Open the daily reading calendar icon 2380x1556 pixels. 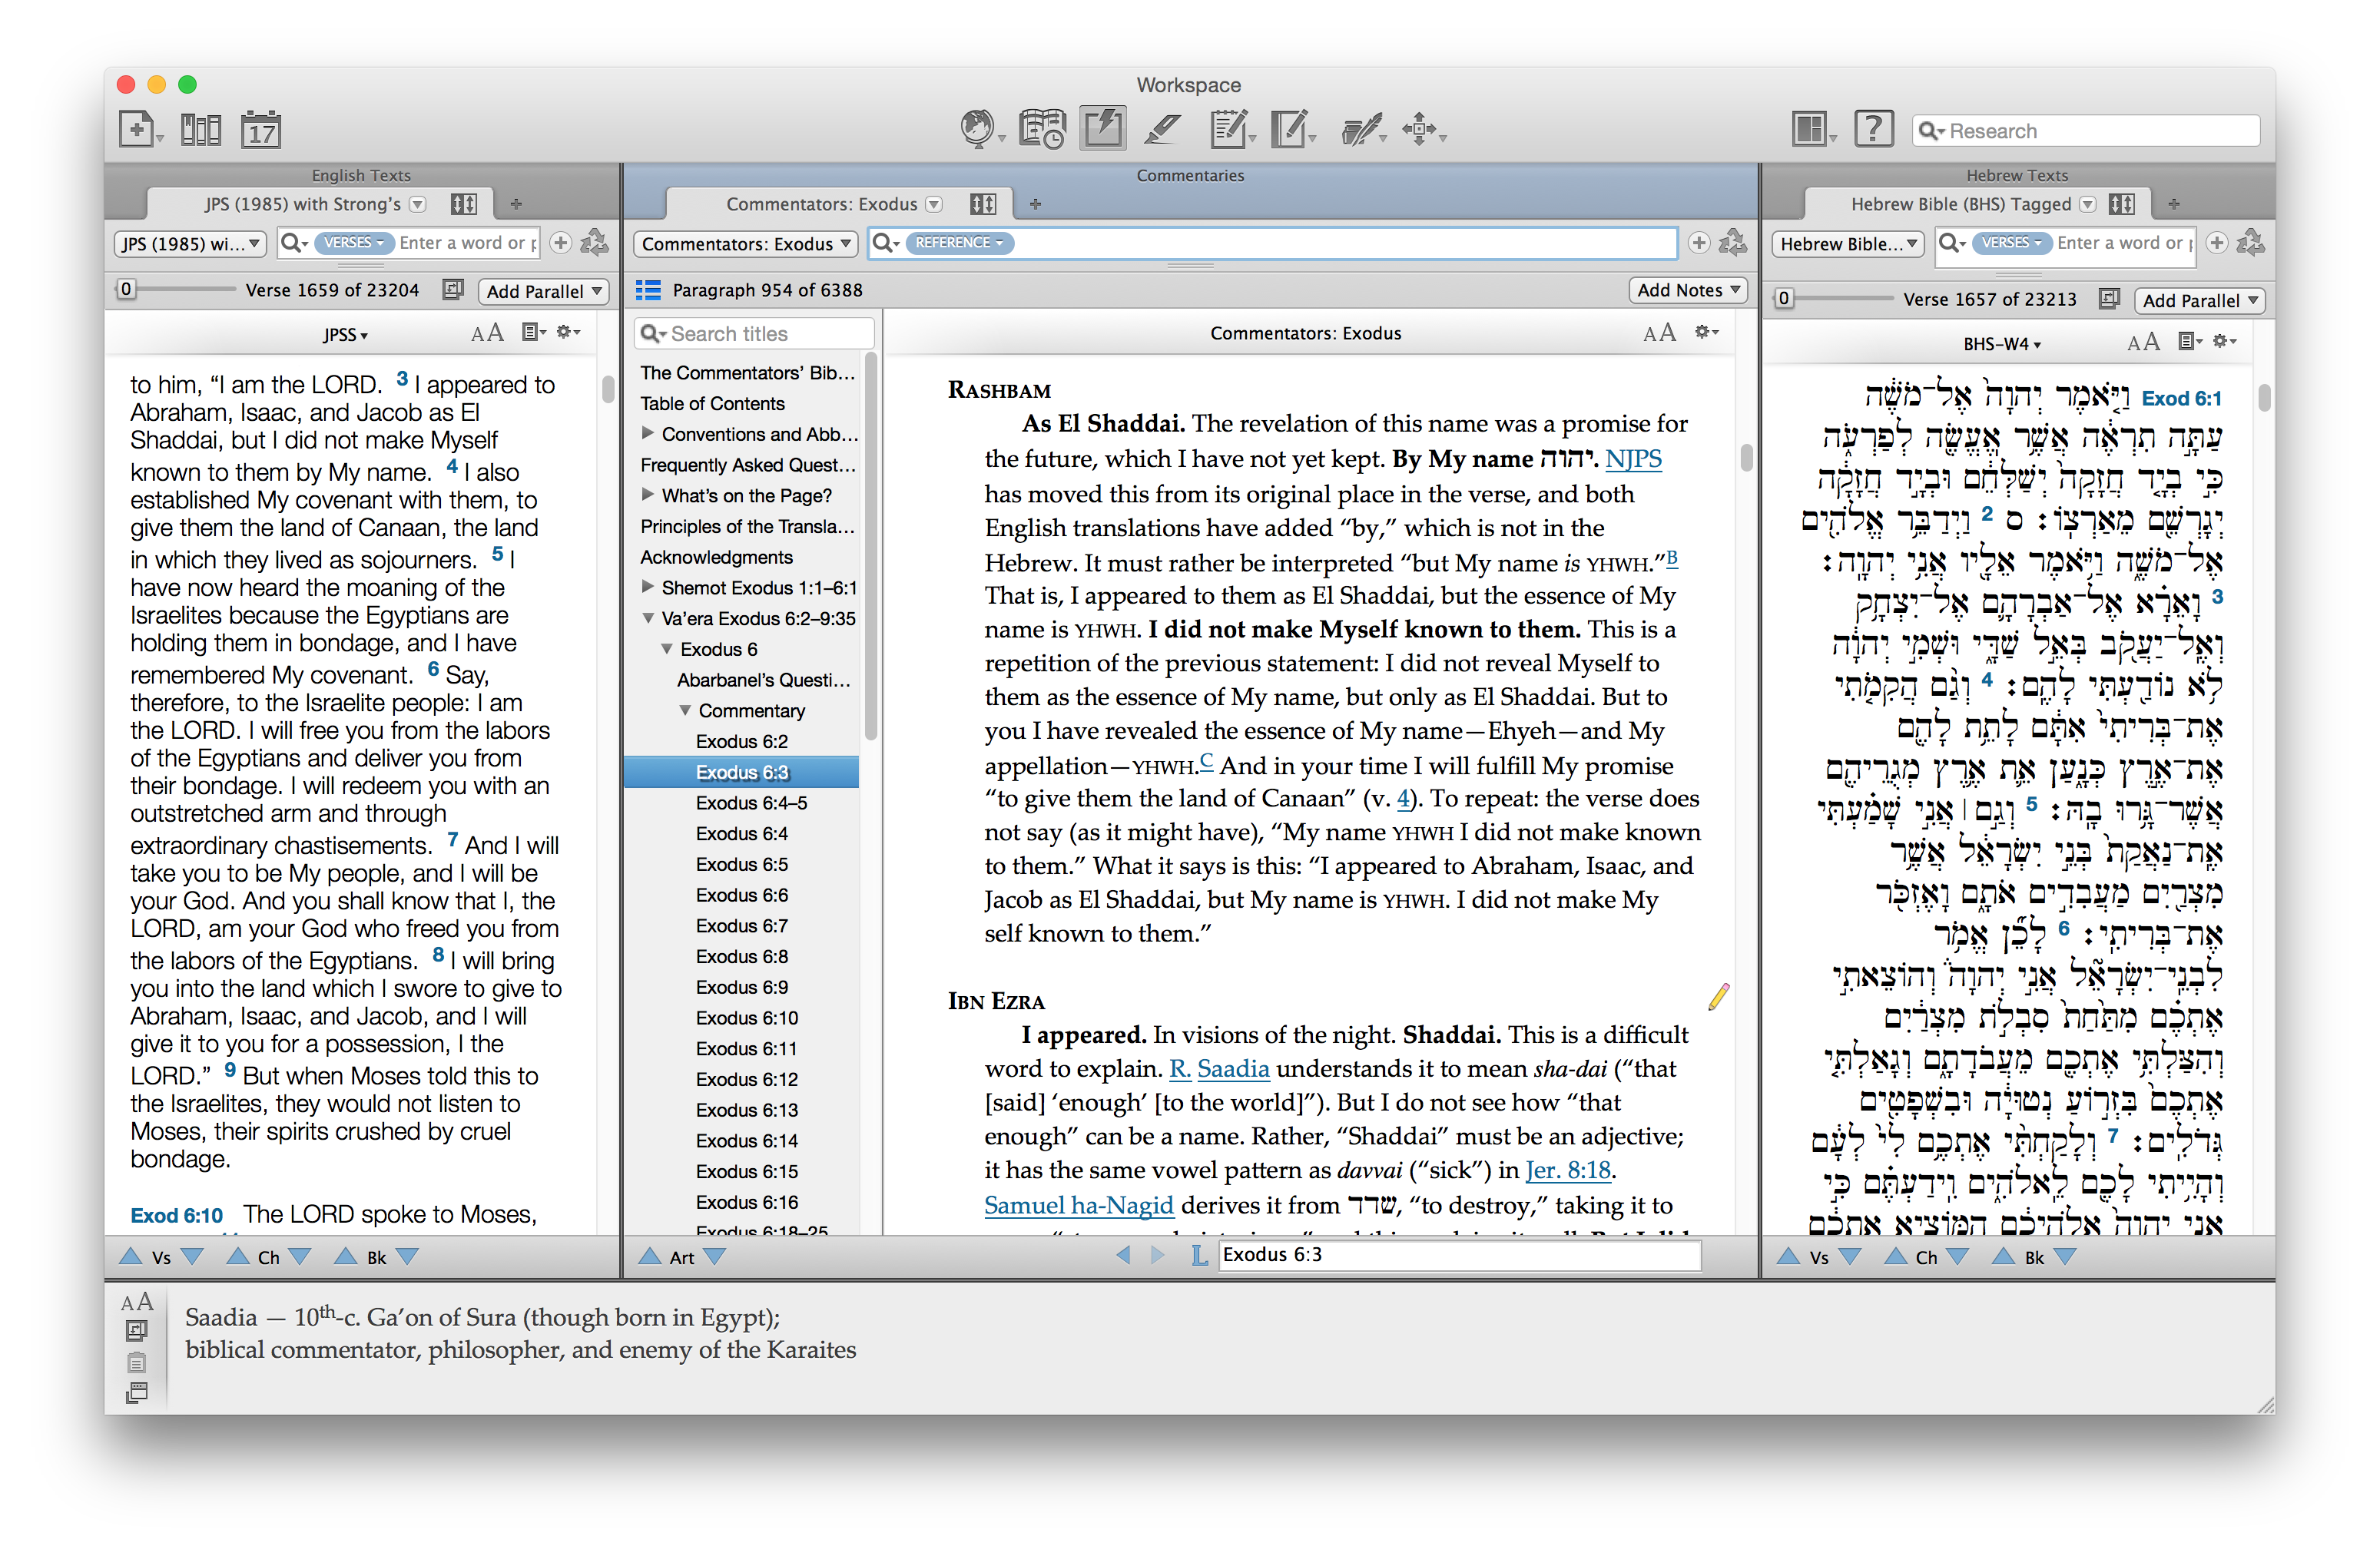tap(261, 129)
